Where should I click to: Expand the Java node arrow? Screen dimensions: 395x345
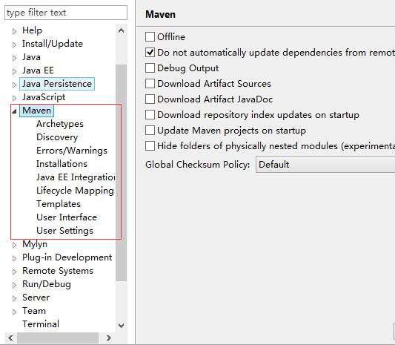pyautogui.click(x=14, y=58)
